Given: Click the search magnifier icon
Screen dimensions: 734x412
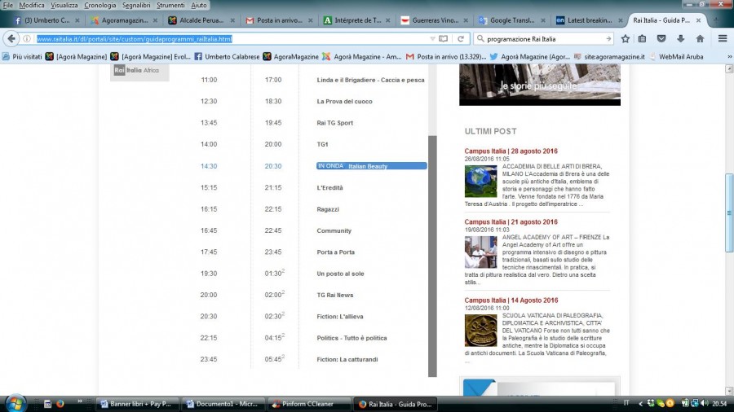Looking at the screenshot, I should 480,39.
